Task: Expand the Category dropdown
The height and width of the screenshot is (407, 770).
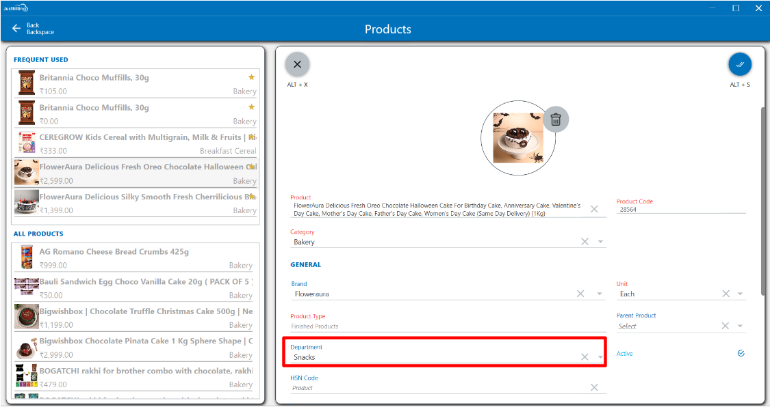Action: click(x=600, y=242)
